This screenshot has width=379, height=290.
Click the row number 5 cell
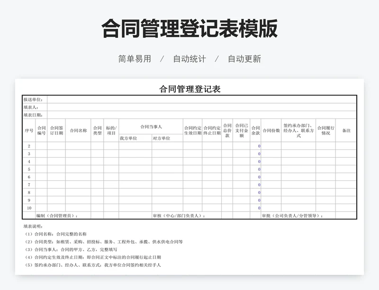pyautogui.click(x=29, y=169)
